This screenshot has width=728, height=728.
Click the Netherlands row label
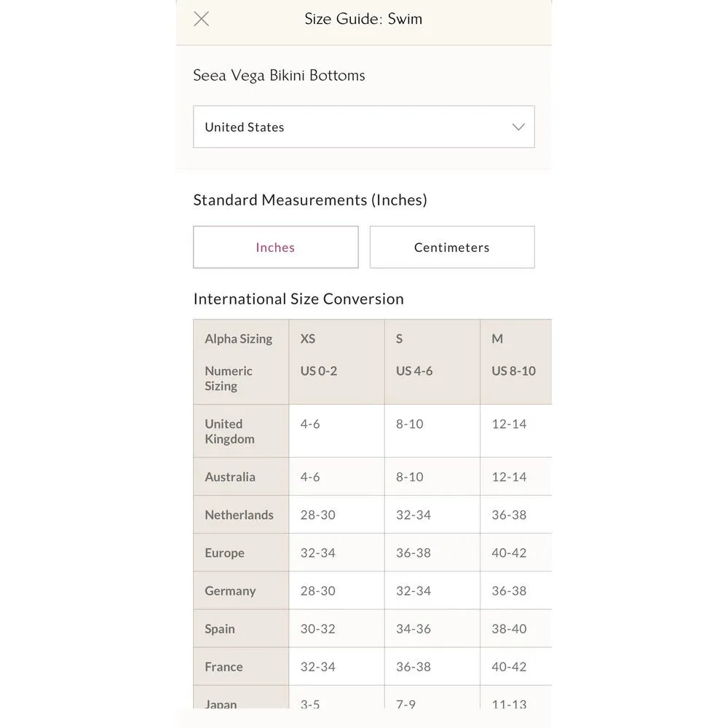(239, 515)
